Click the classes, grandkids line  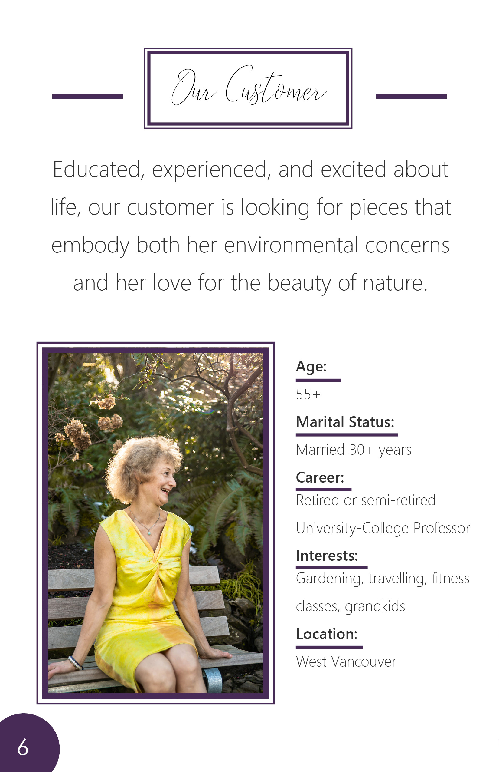click(351, 606)
